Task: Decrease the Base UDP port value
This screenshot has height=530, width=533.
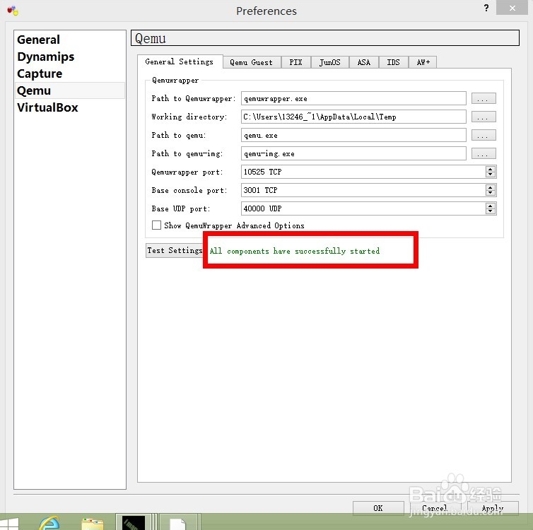Action: tap(490, 211)
